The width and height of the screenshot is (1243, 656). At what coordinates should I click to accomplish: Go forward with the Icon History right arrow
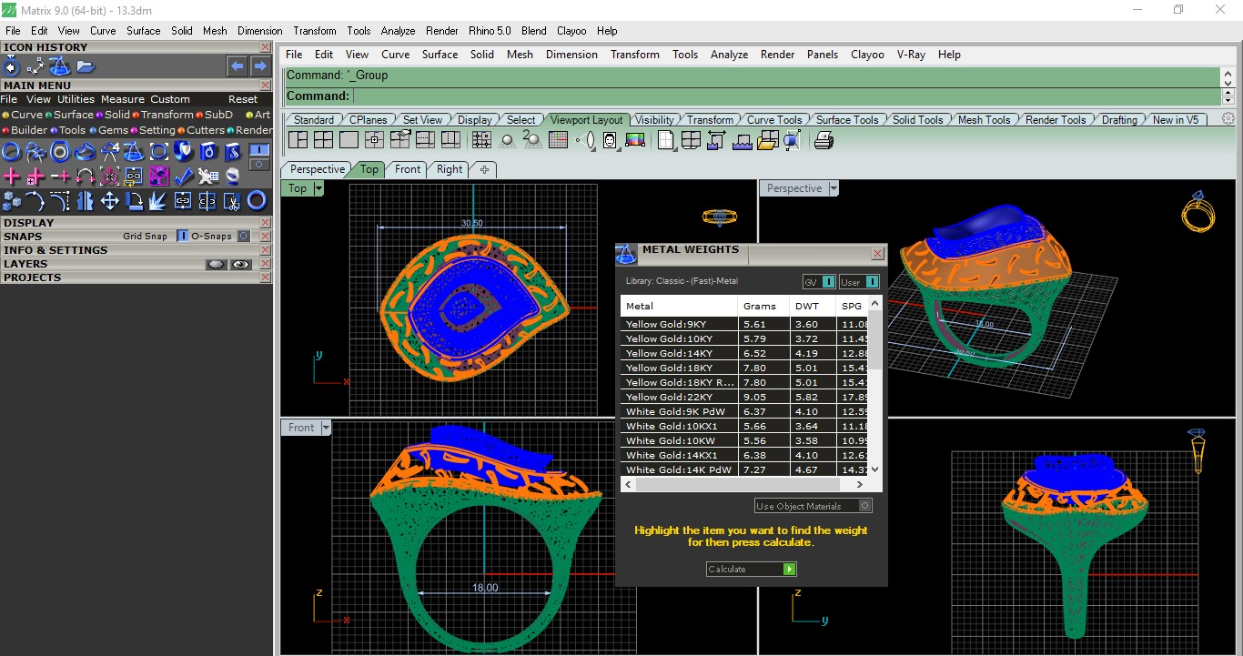(260, 66)
